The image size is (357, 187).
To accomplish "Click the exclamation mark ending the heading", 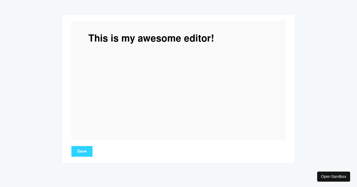I will tap(212, 39).
